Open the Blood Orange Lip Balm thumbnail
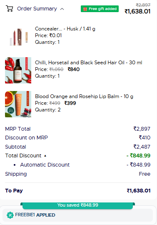The image size is (157, 225). pyautogui.click(x=18, y=104)
